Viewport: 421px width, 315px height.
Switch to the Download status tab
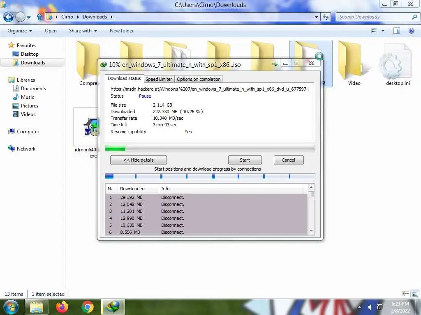pyautogui.click(x=124, y=78)
